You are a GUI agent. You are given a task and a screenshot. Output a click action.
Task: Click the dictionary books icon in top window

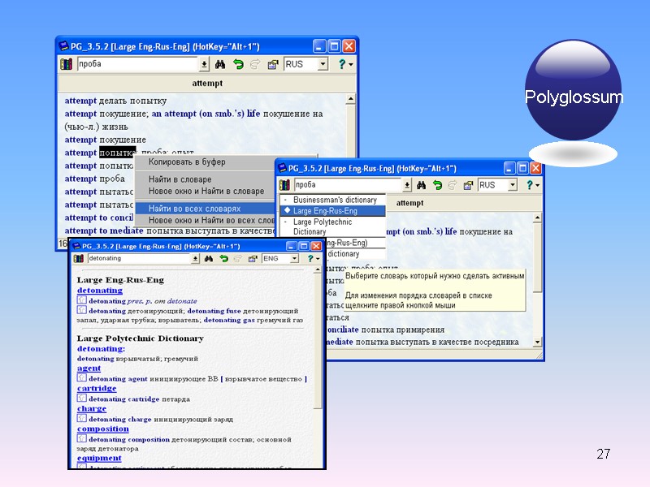[67, 64]
